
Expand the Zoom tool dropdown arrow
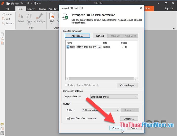pos(13,23)
